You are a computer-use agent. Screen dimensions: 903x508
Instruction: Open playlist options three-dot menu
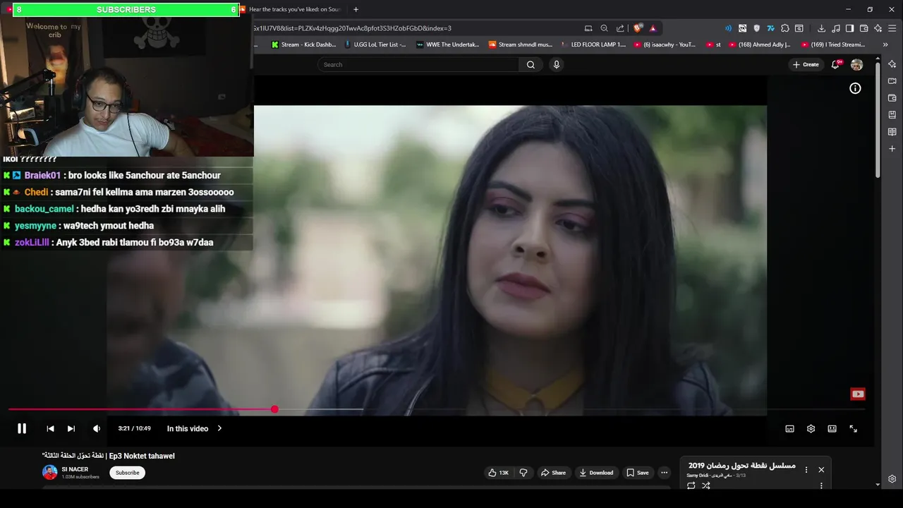pos(806,470)
